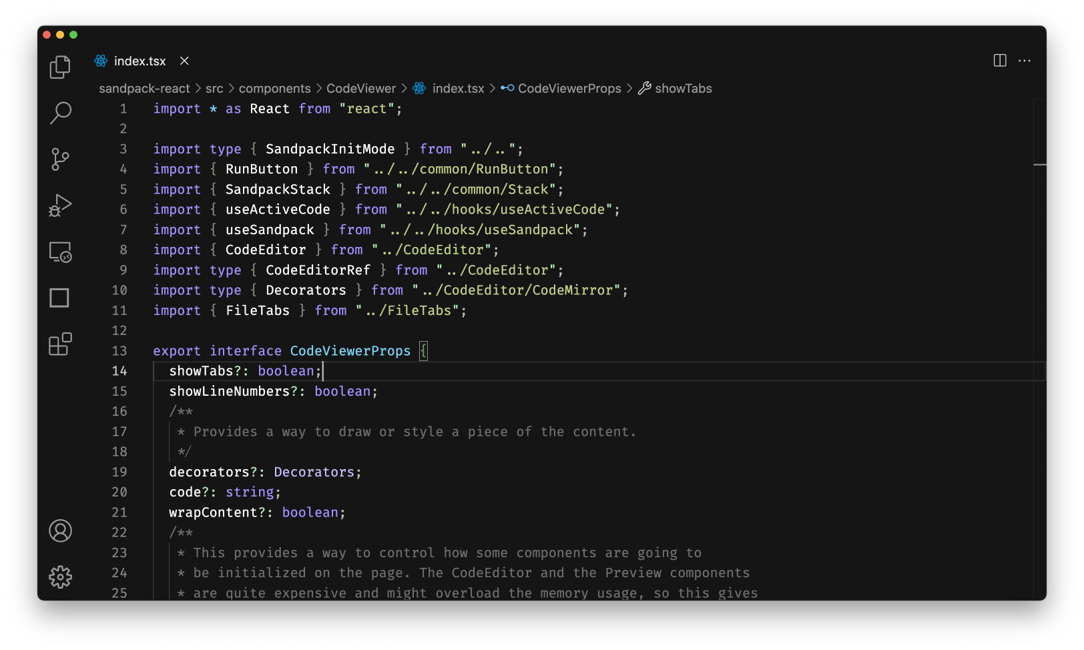Click the "code?: string" line

click(225, 493)
